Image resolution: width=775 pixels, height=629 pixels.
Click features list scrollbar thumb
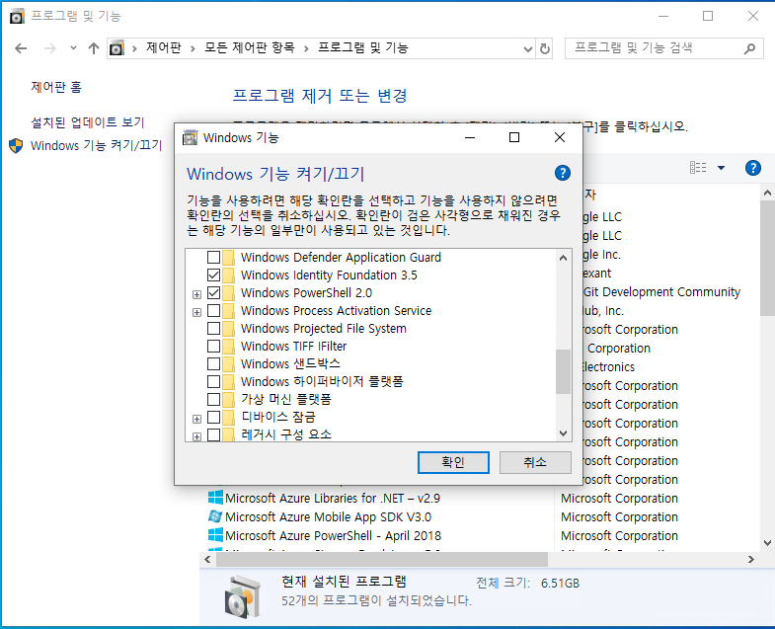(x=563, y=372)
